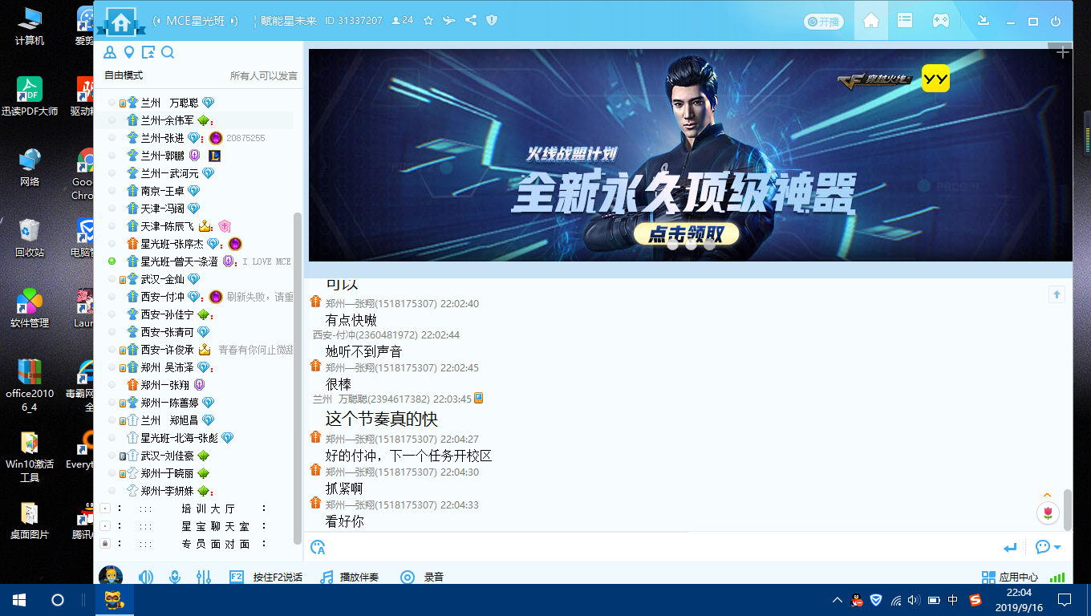Click the channel security shield icon

(492, 21)
